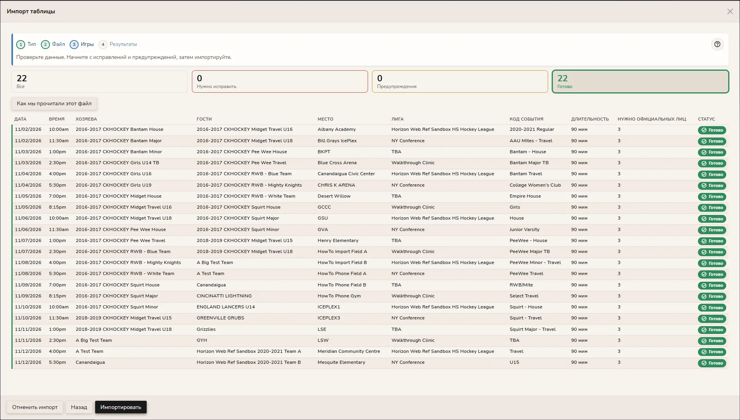Click the КОД СОБЫТИЯ column header
Image resolution: width=740 pixels, height=420 pixels.
click(x=526, y=119)
